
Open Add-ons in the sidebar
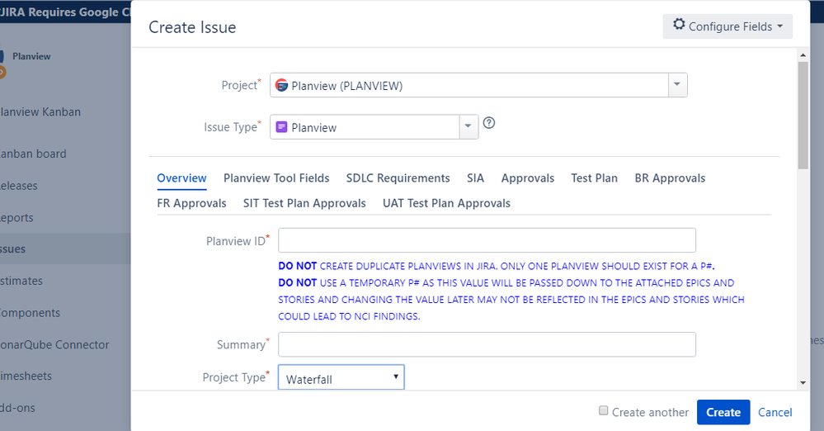(17, 407)
